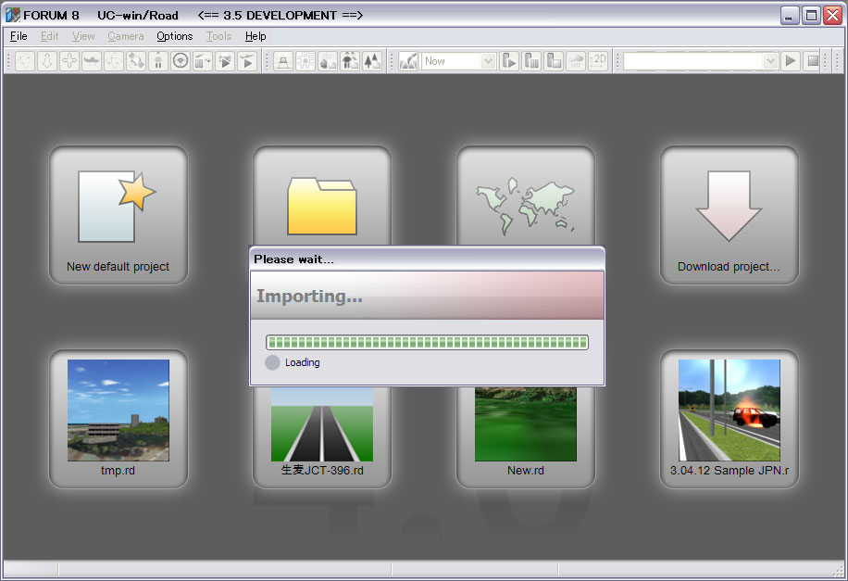
Task: Click the world map tile
Action: point(526,196)
